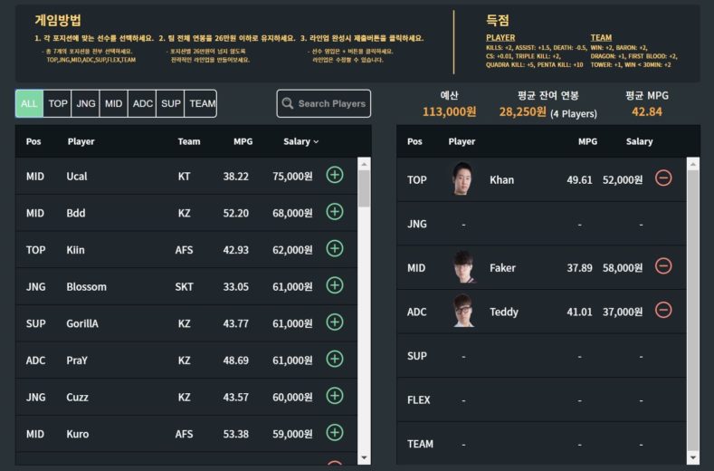The width and height of the screenshot is (714, 471).
Task: Add Ucal with the plus icon
Action: 335,175
